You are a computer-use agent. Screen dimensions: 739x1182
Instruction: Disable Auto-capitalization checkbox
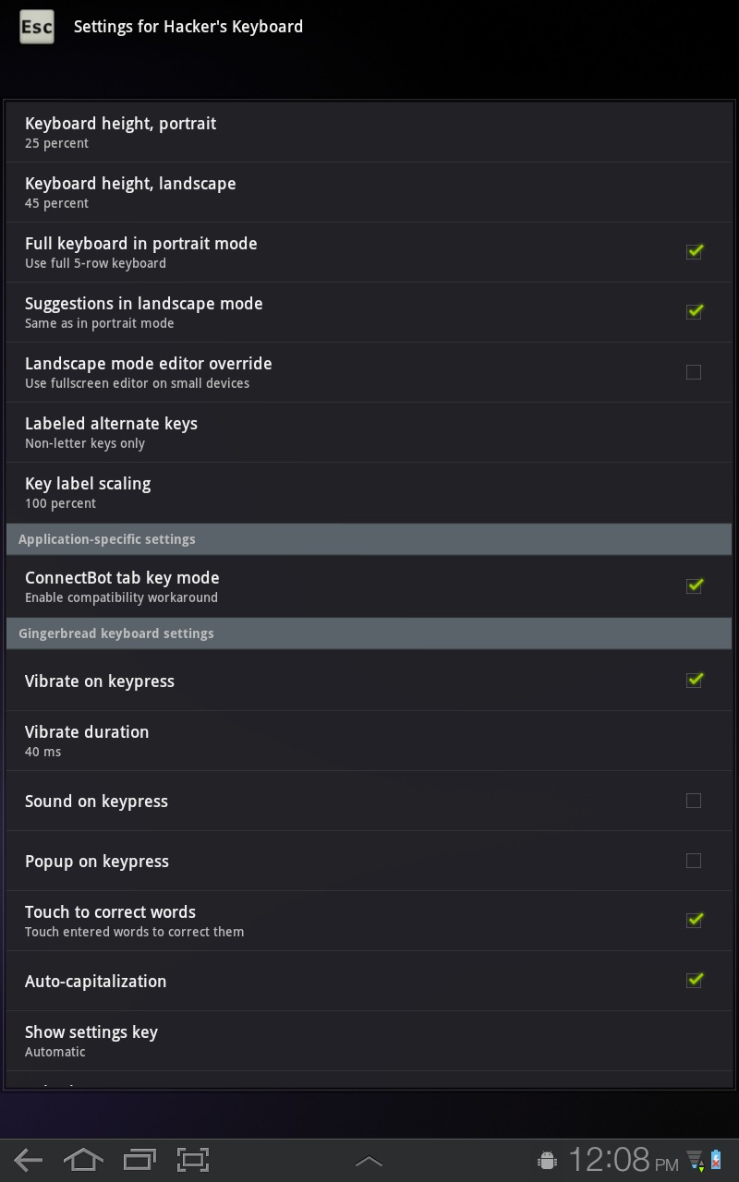pyautogui.click(x=694, y=980)
